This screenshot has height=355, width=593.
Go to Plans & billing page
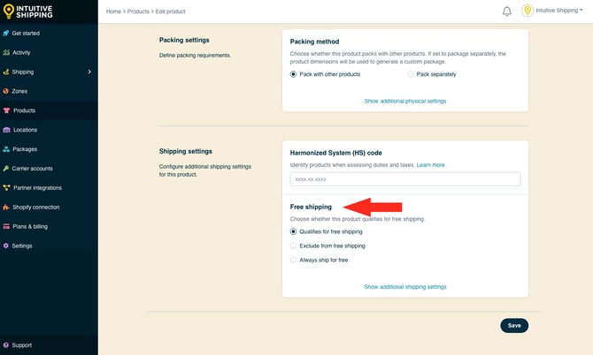click(30, 226)
